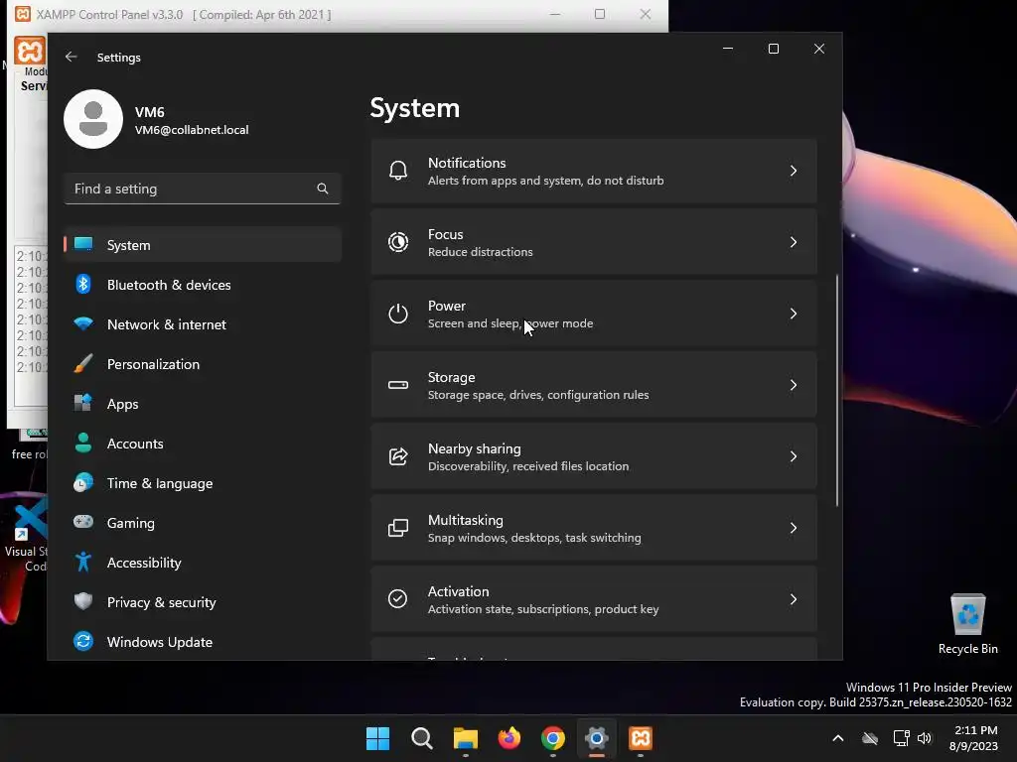Viewport: 1017px width, 762px height.
Task: Click the Settings gear in the taskbar
Action: coord(597,738)
